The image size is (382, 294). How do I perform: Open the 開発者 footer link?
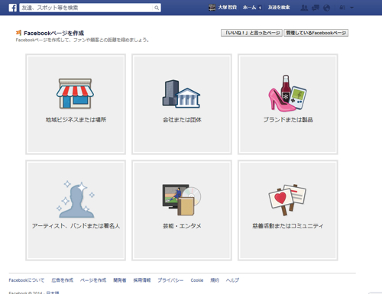tap(120, 280)
